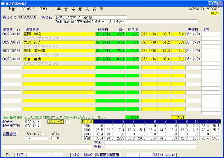The image size is (224, 158).
Task: Click the address field 横浜市港南区中野新田
Action: coord(126,22)
